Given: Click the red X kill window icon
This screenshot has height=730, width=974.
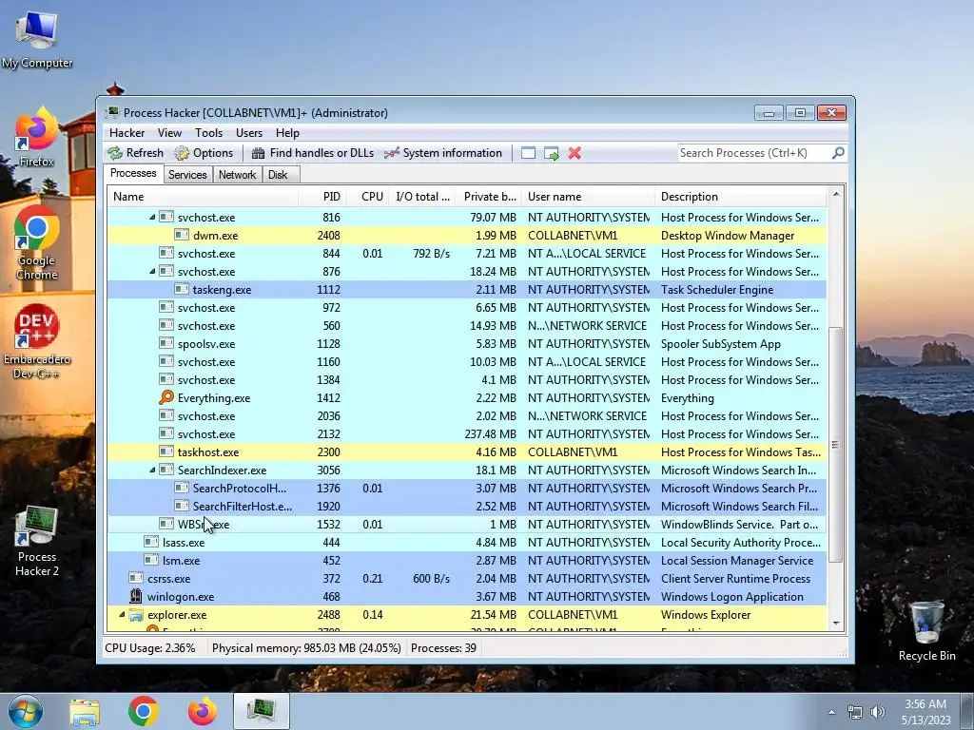Looking at the screenshot, I should (x=575, y=153).
